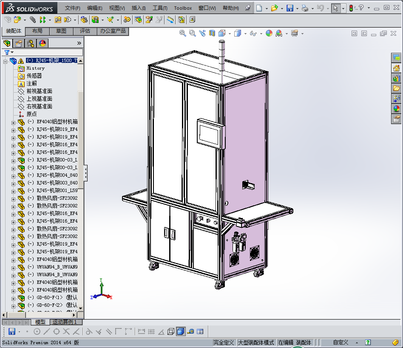Click the Rebuild traffic light icon
The image size is (403, 348).
point(351,8)
